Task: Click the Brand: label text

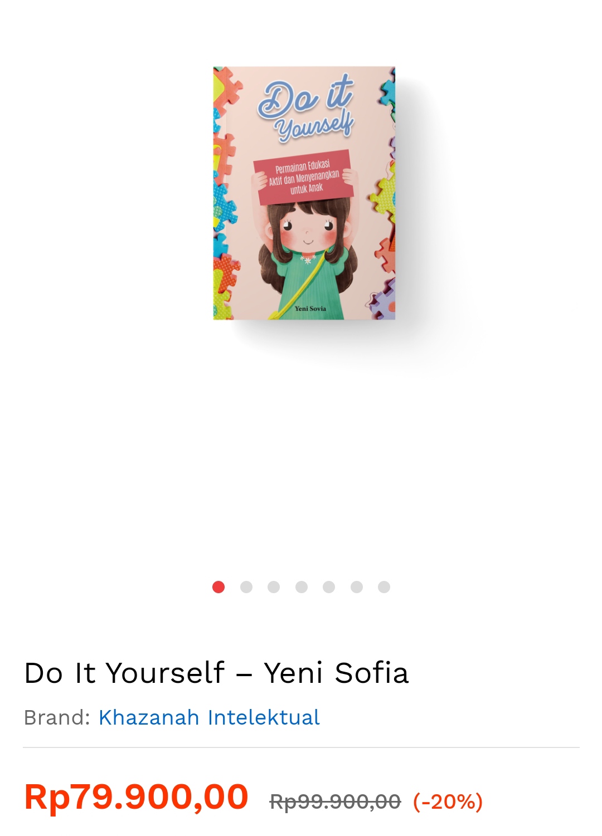Action: (x=57, y=717)
